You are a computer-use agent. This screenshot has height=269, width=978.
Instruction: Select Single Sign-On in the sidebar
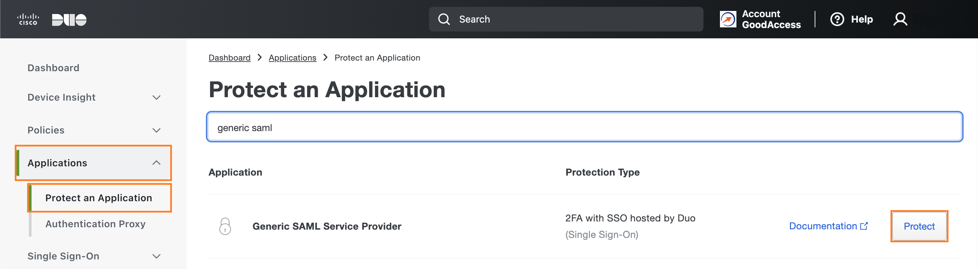click(x=63, y=256)
